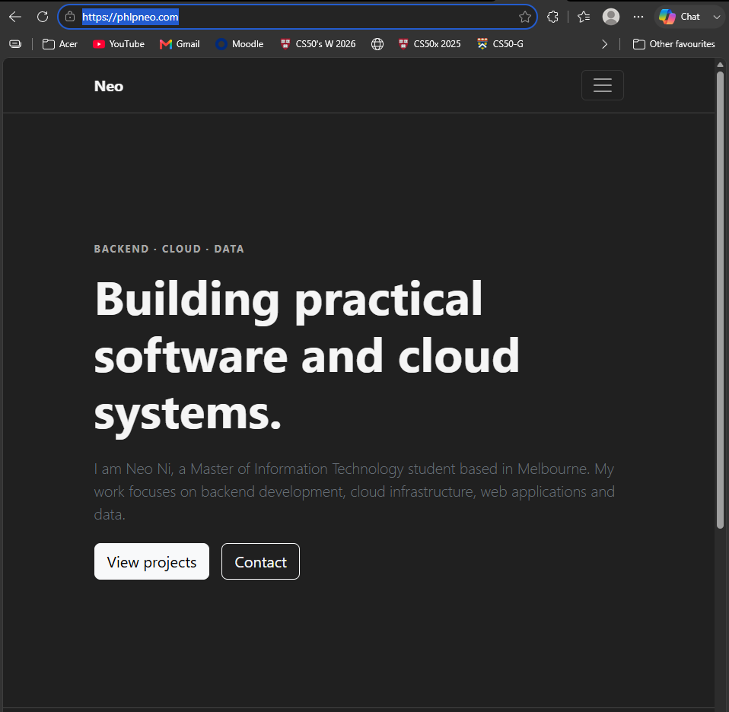Toggle the hamburger navigation menu

point(603,85)
